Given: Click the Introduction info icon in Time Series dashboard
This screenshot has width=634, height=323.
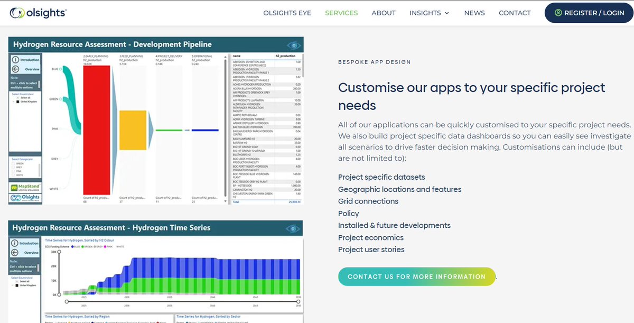Looking at the screenshot, I should click(x=15, y=243).
